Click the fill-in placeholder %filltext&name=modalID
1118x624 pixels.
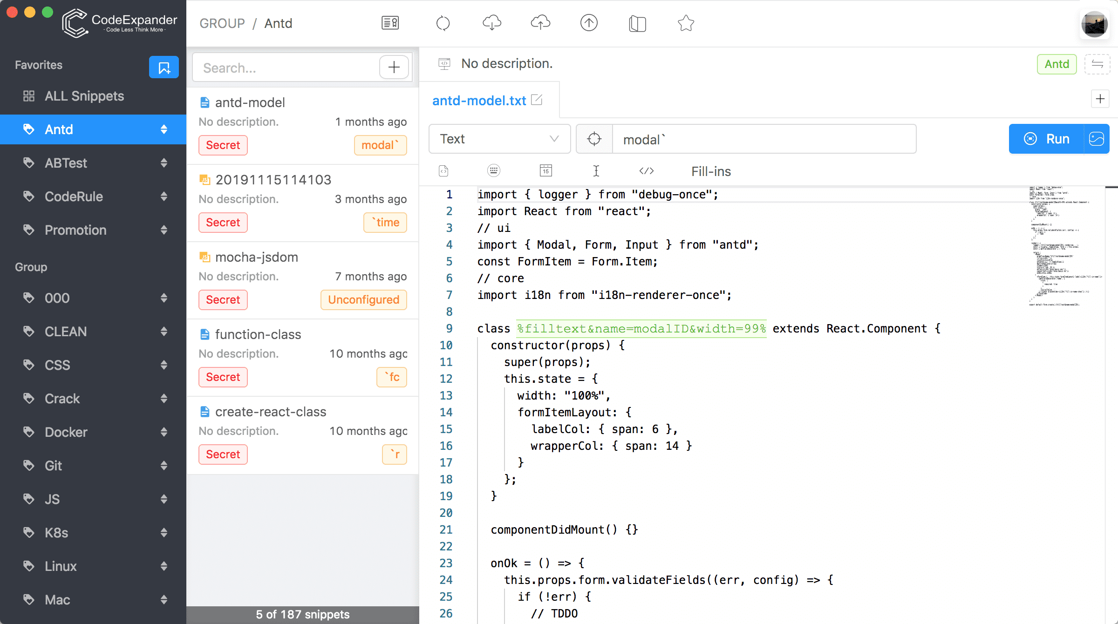click(641, 329)
